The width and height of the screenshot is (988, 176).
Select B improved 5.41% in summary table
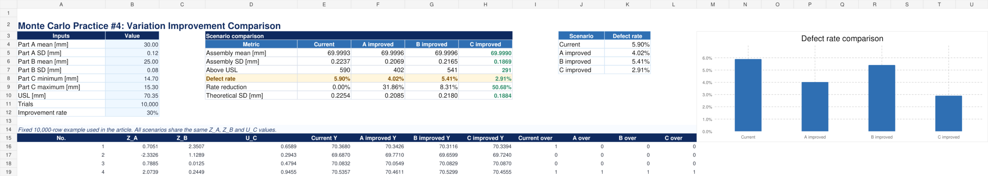(627, 61)
